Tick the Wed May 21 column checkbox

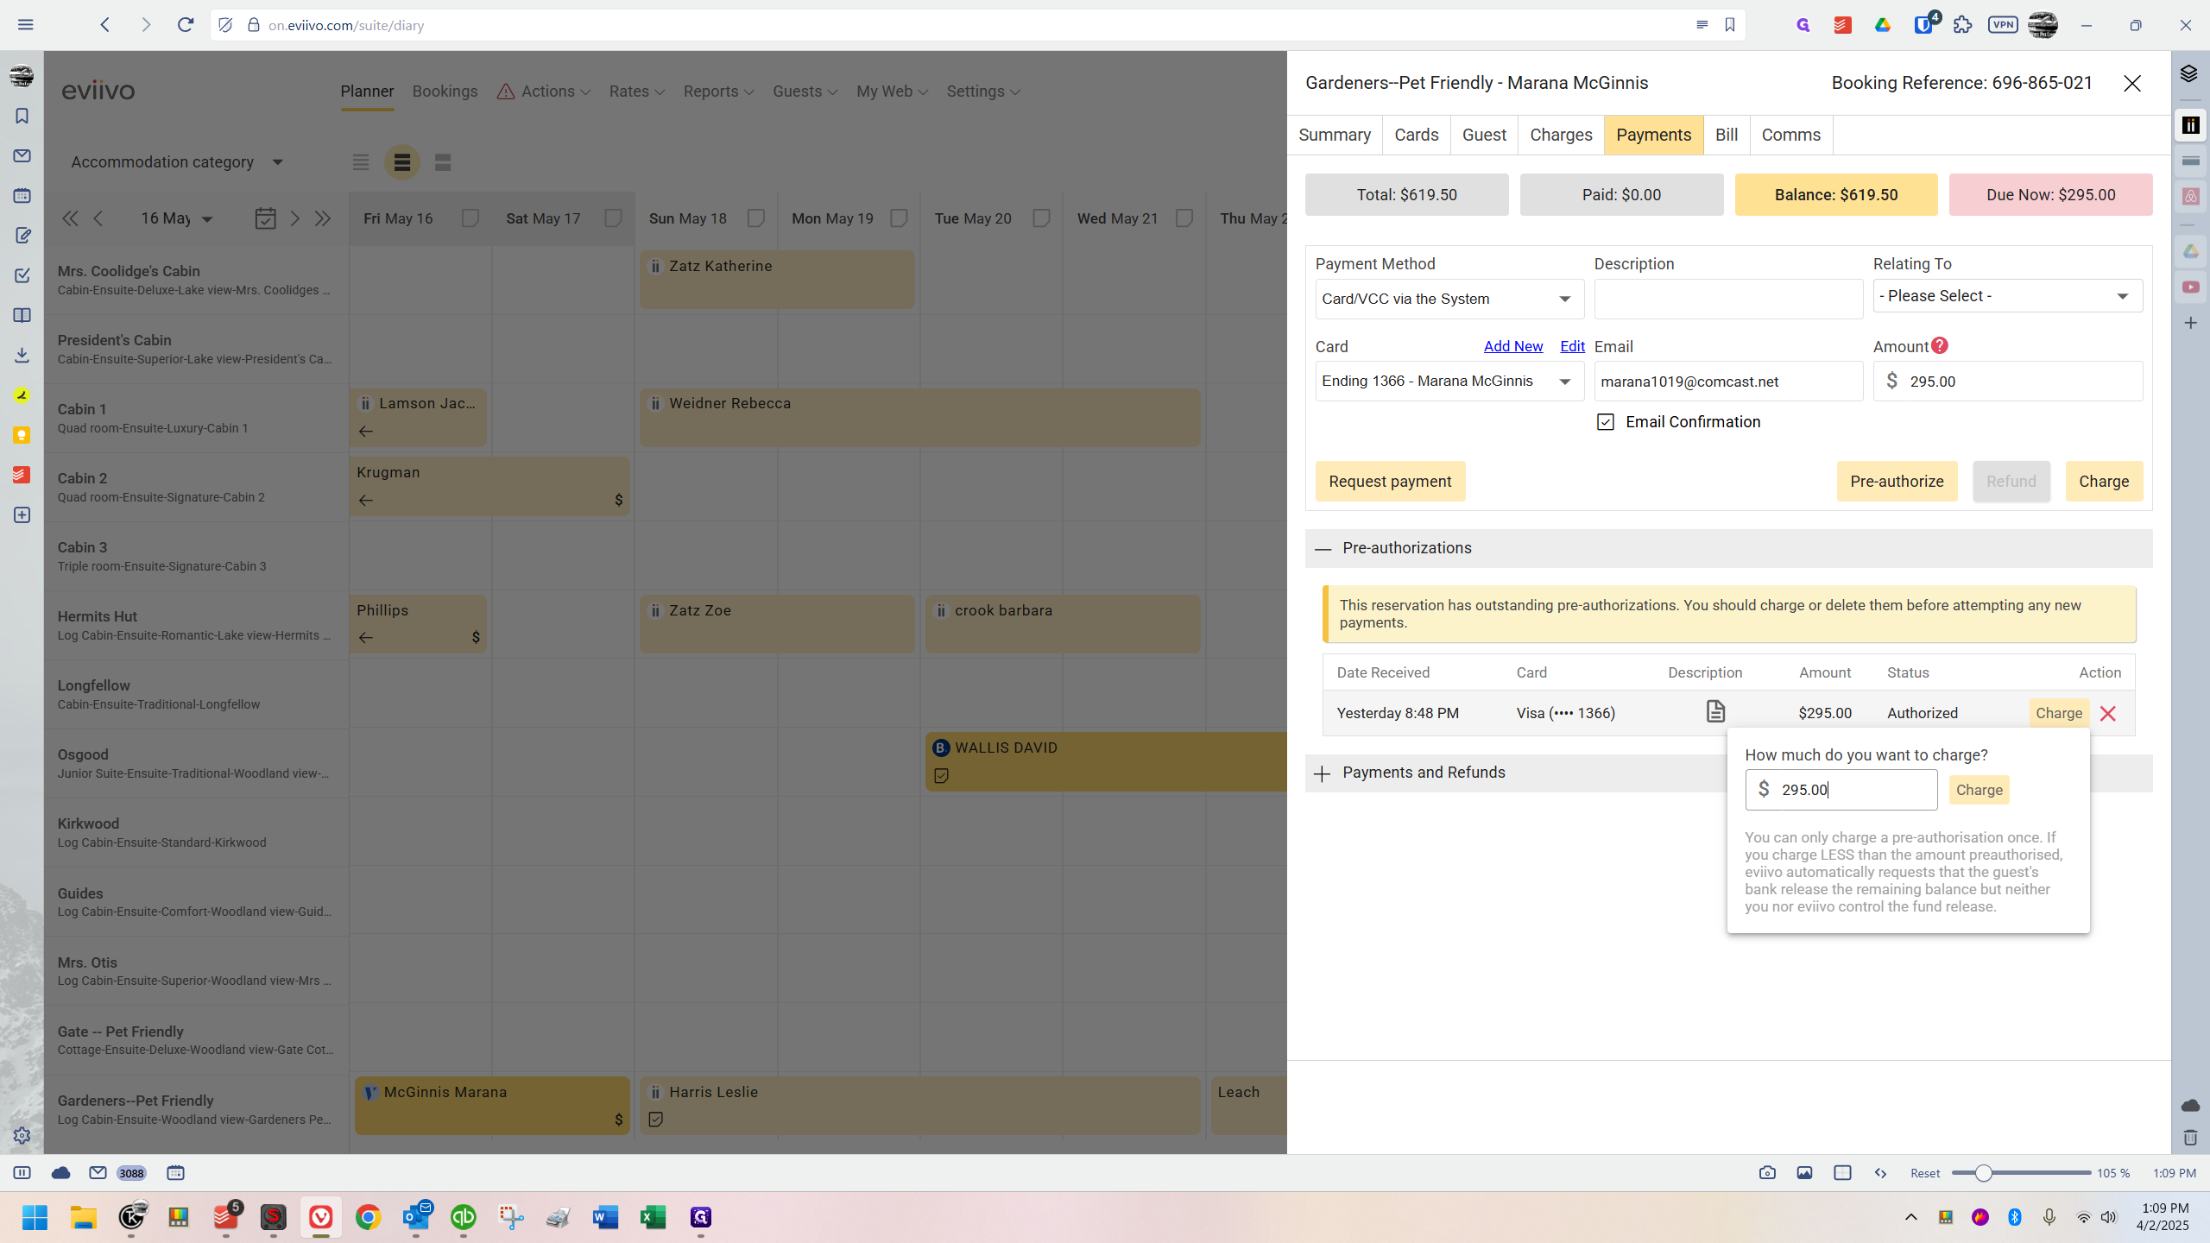tap(1184, 218)
